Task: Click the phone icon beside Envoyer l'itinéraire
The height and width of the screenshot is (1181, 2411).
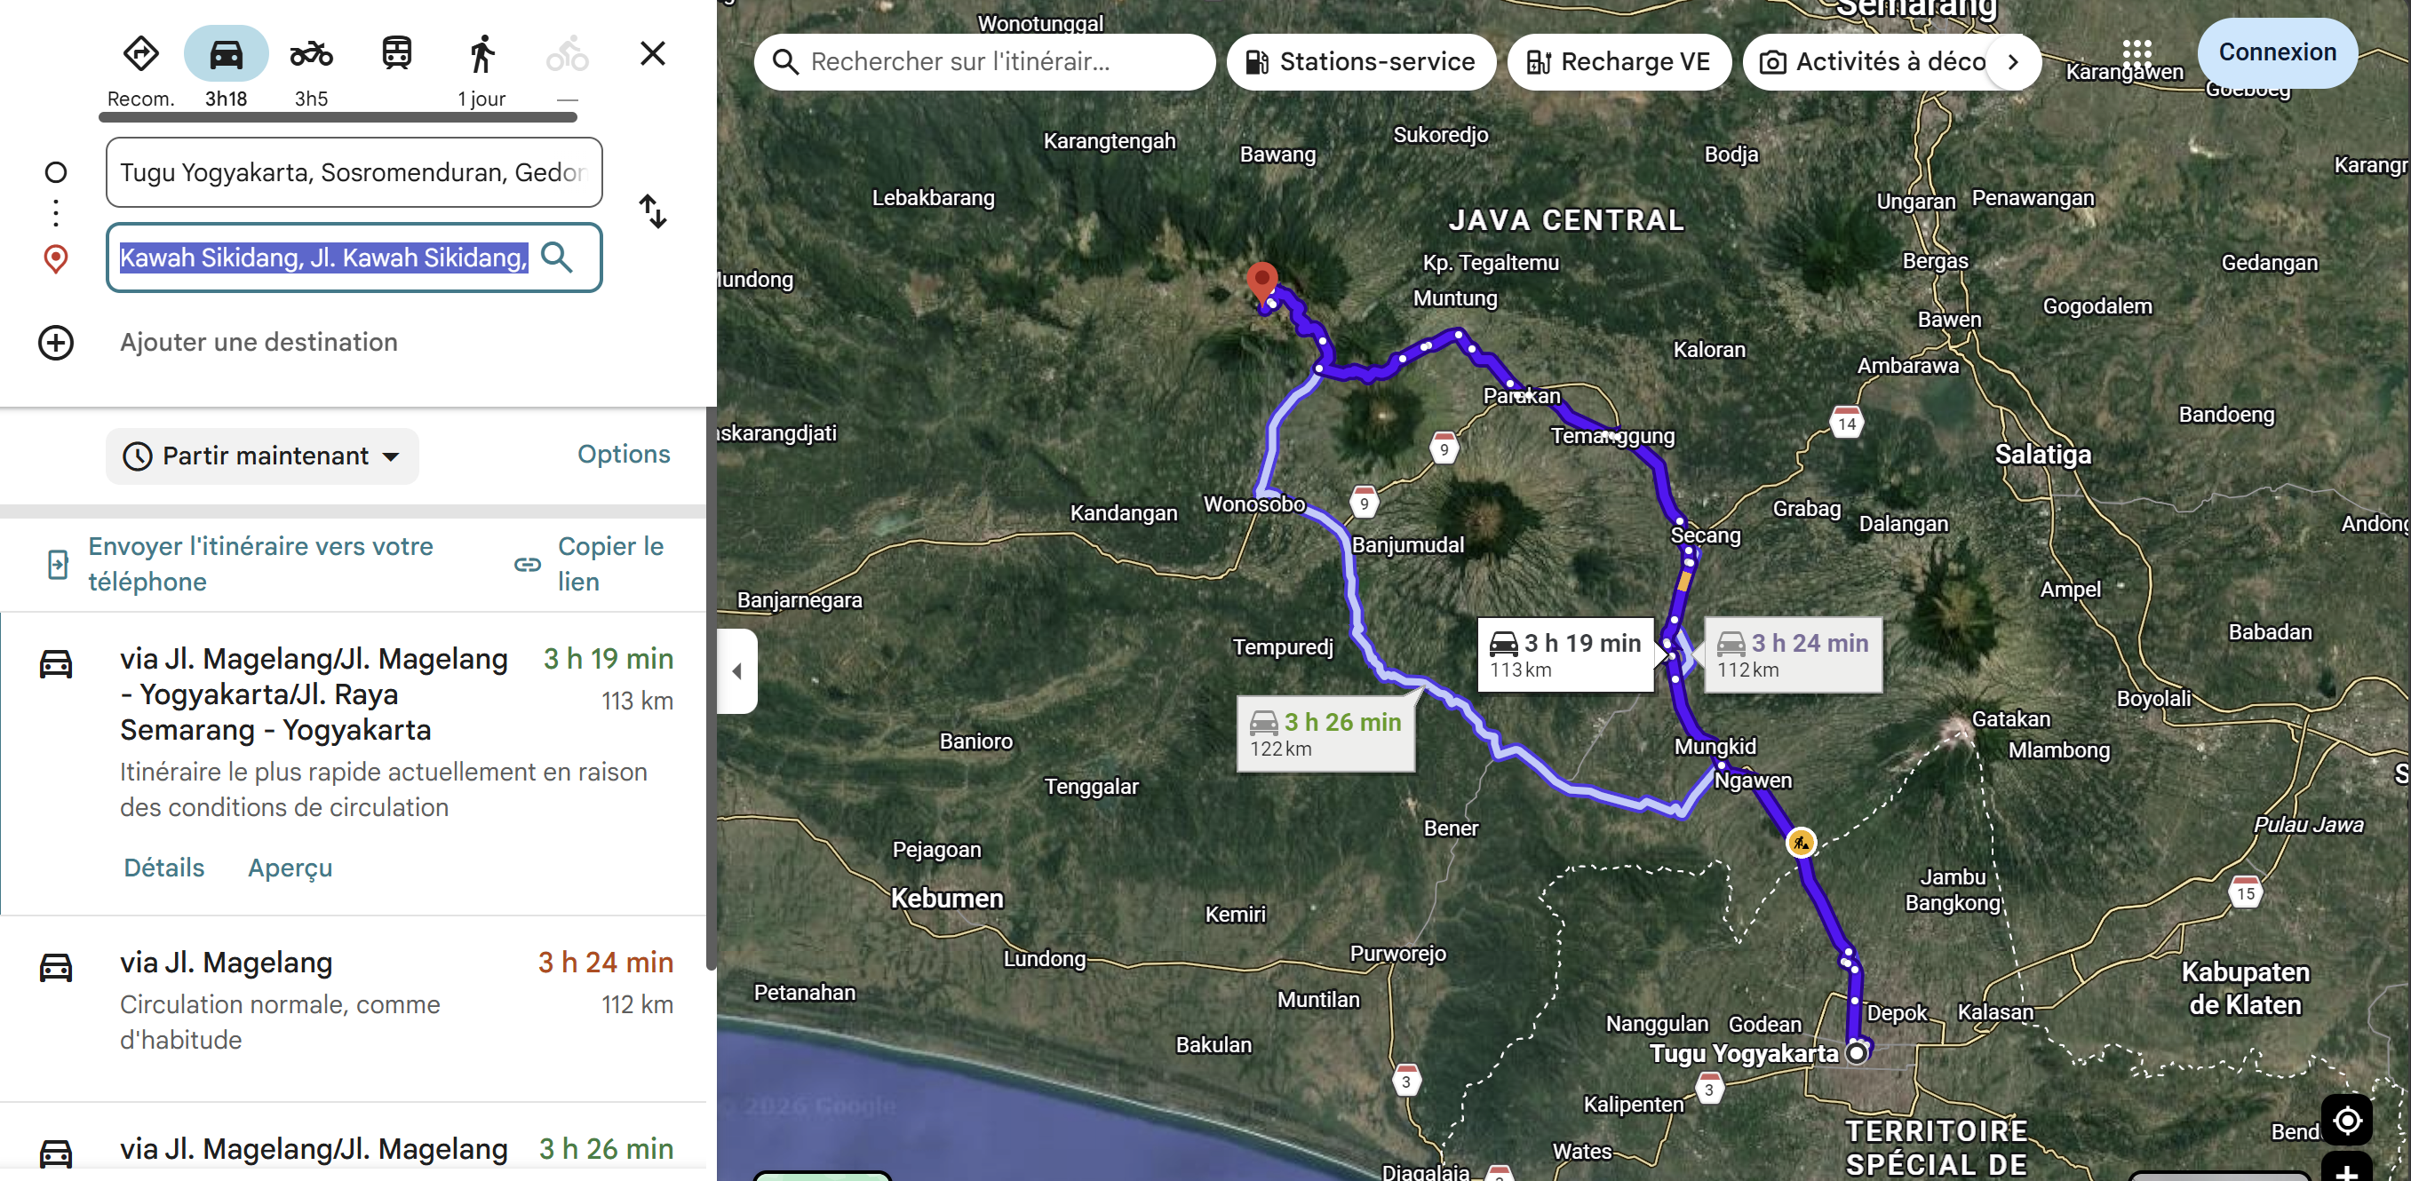Action: pos(58,564)
